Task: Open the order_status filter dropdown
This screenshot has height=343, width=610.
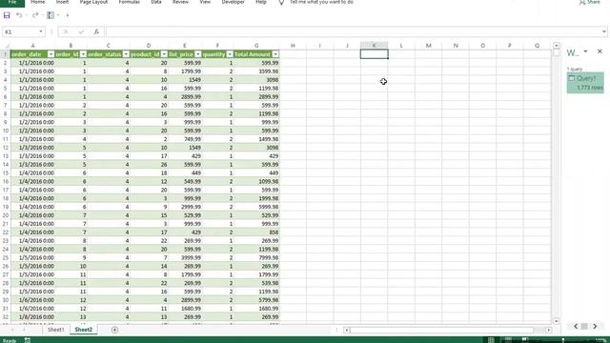Action: coord(126,54)
